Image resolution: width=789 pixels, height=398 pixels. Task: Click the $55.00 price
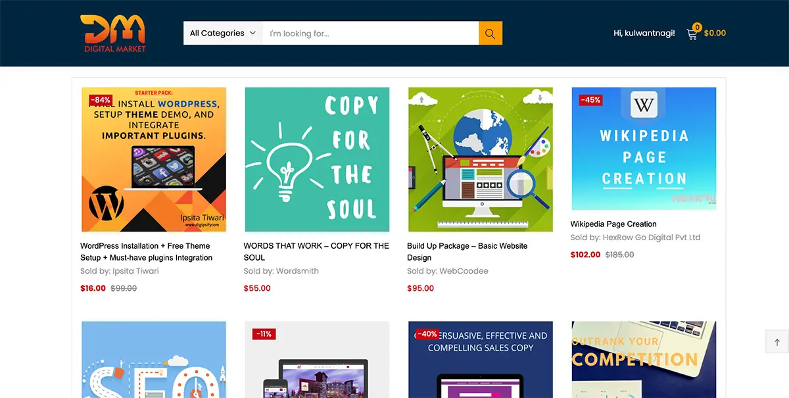pos(257,288)
